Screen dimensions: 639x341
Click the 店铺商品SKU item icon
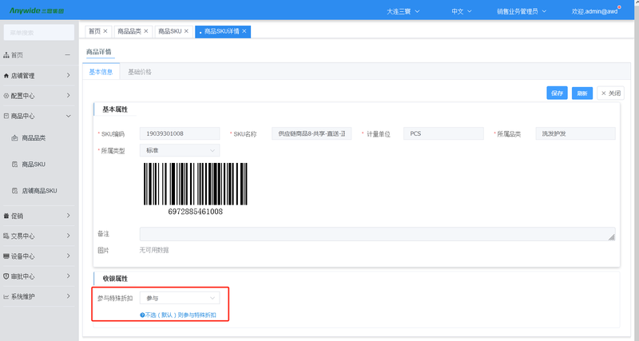point(14,191)
